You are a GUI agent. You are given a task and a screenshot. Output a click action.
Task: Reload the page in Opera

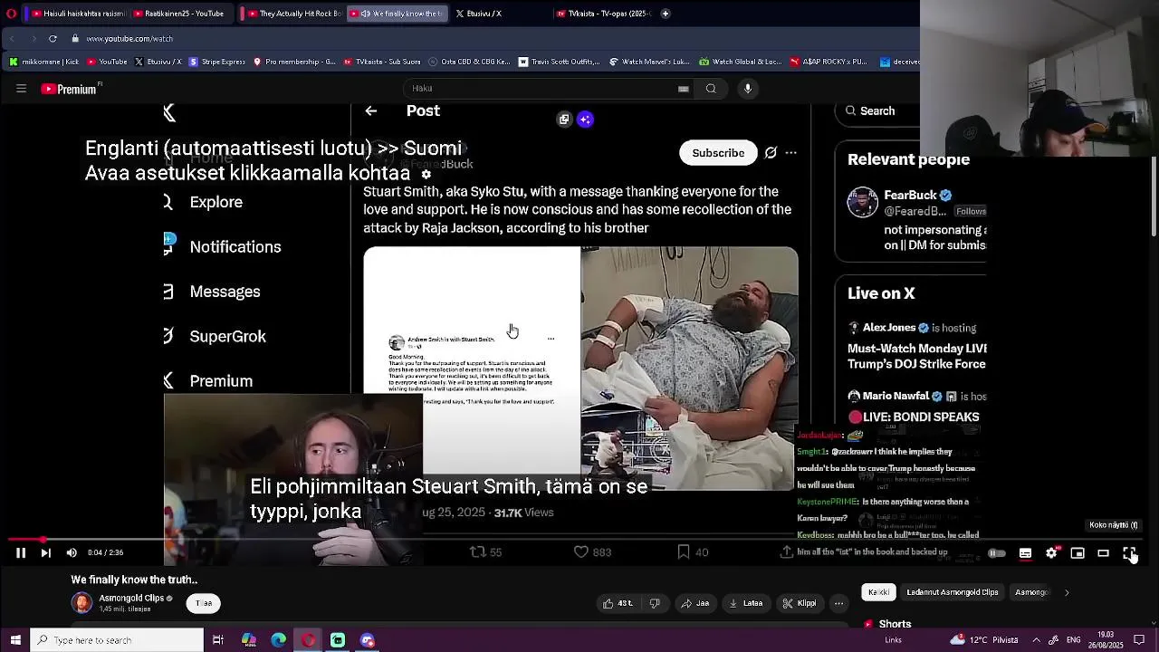[53, 39]
